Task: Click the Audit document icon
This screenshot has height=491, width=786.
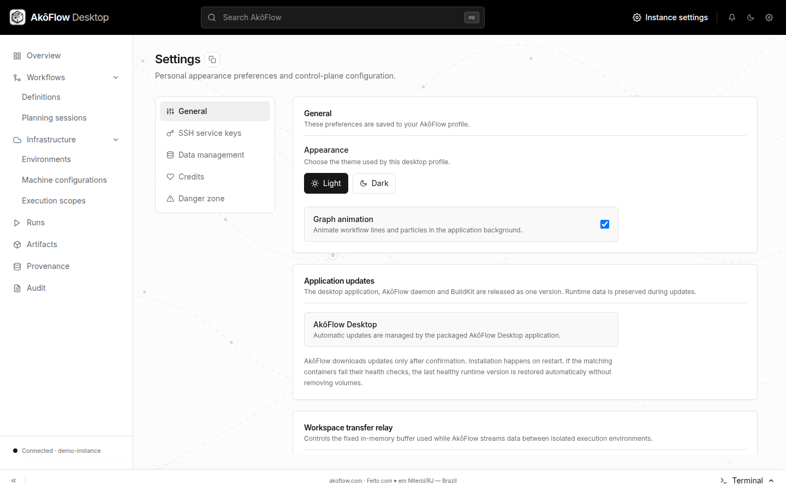Action: click(17, 288)
